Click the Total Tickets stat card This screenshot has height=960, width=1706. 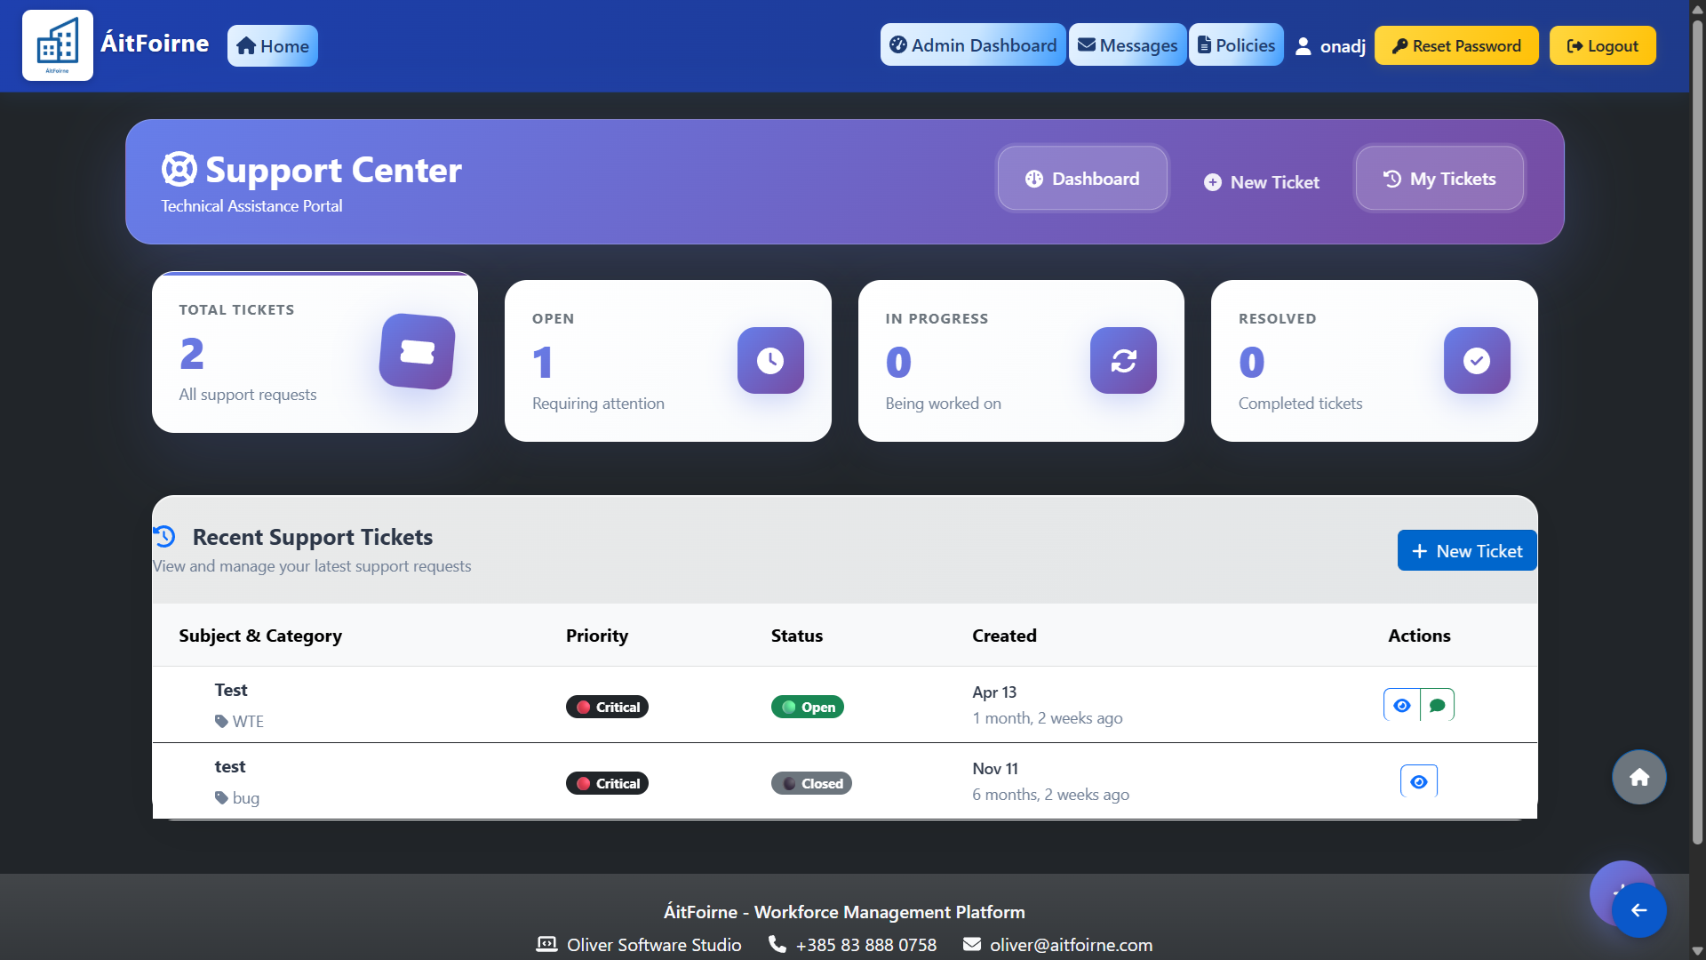(x=315, y=352)
